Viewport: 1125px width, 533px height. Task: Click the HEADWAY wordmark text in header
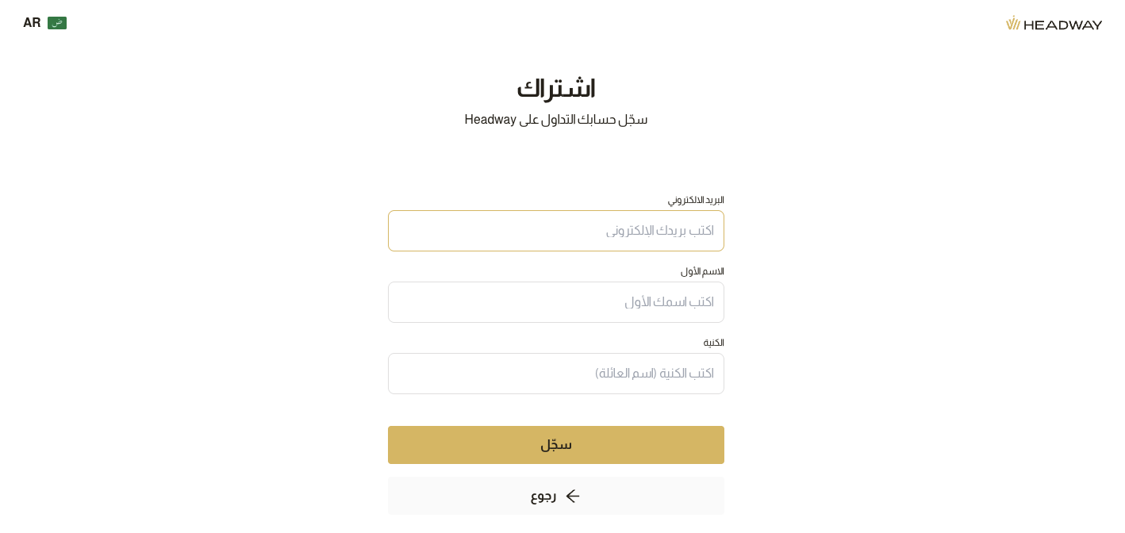tap(1062, 25)
